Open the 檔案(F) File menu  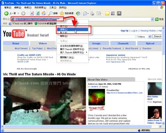coord(8,8)
